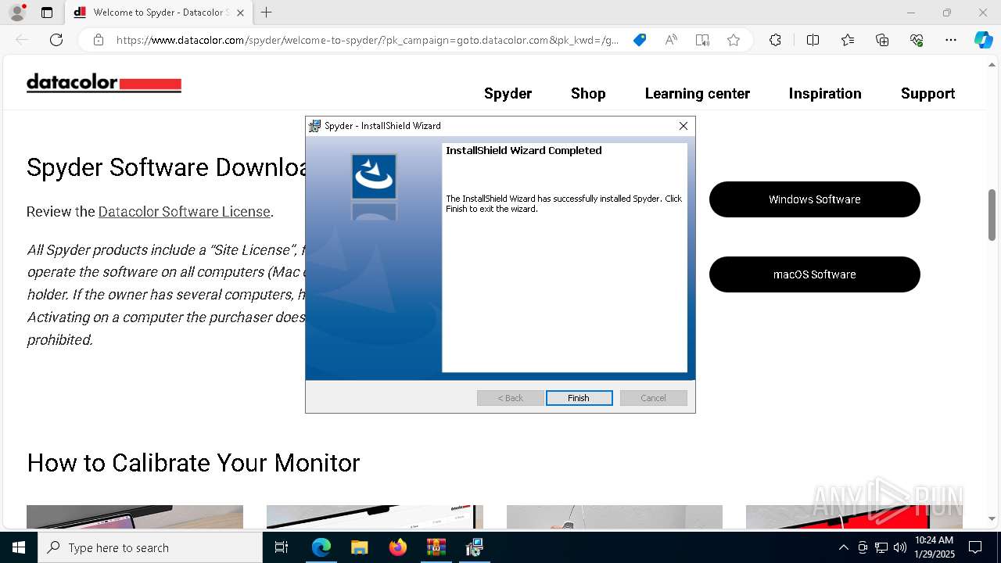Screen dimensions: 1001x563
Task: Refresh the Datacolor page
Action: 56,40
